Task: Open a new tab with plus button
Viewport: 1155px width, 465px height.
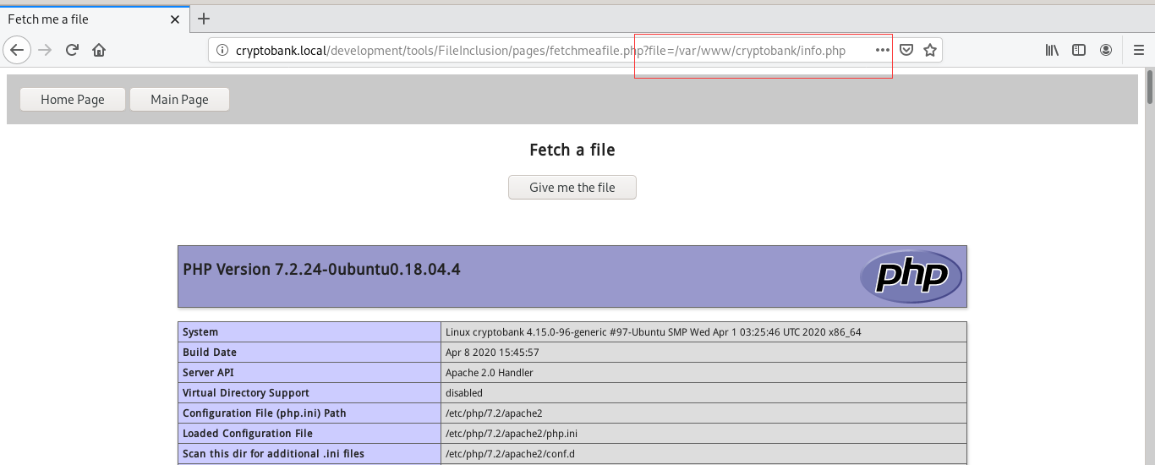Action: tap(204, 19)
